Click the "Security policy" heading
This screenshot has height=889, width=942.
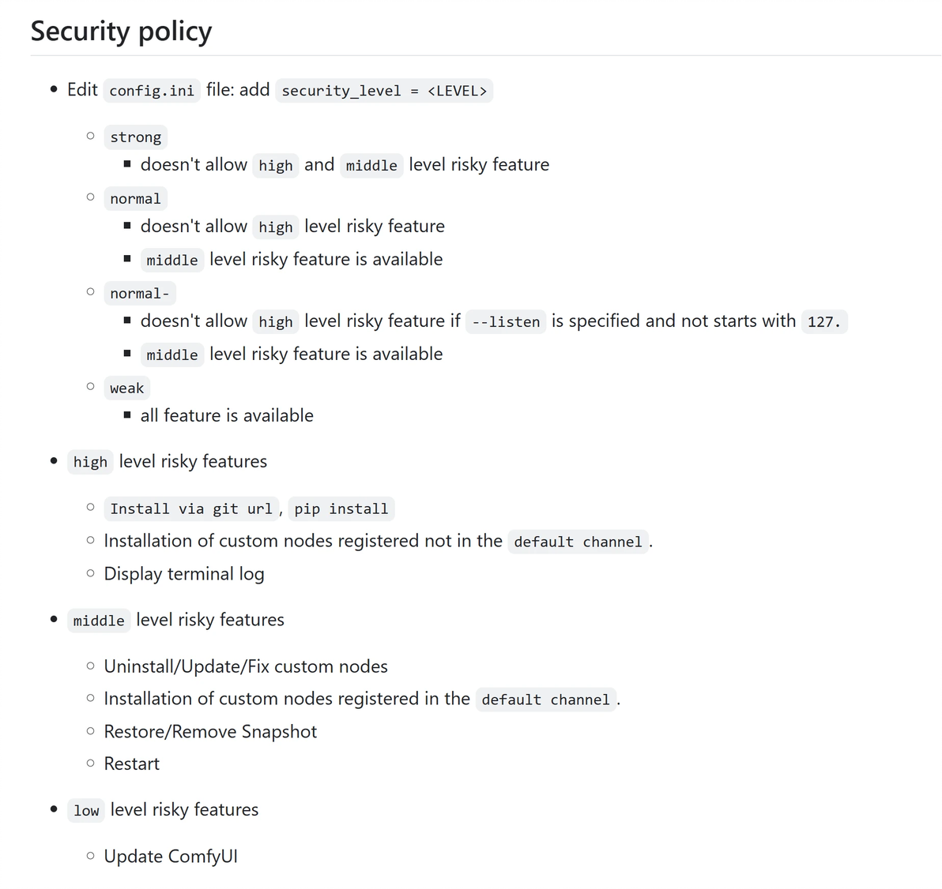[x=121, y=32]
